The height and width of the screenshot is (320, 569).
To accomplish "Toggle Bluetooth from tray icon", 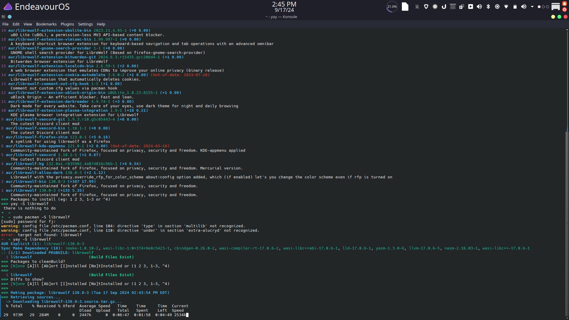I will point(488,7).
